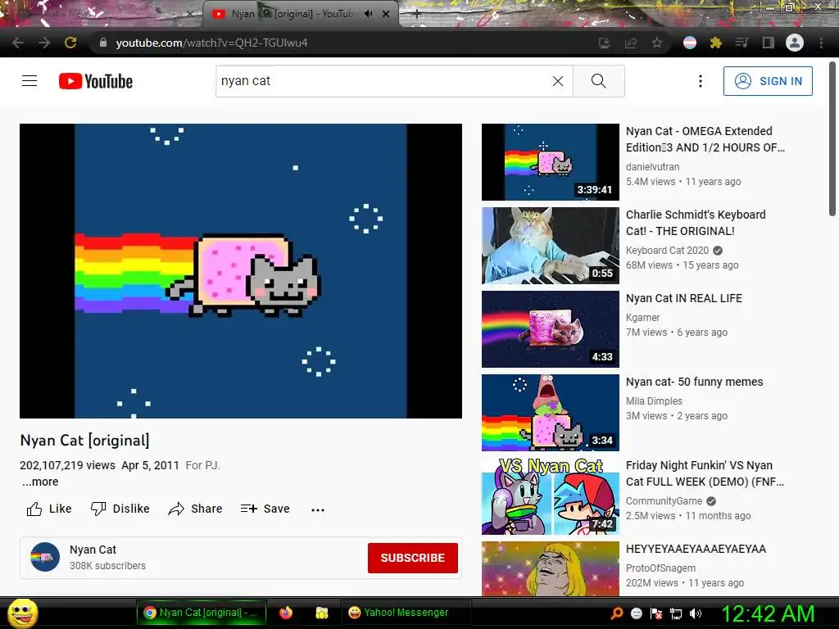Click the red-flag tray icon
The height and width of the screenshot is (629, 839).
pyautogui.click(x=656, y=613)
